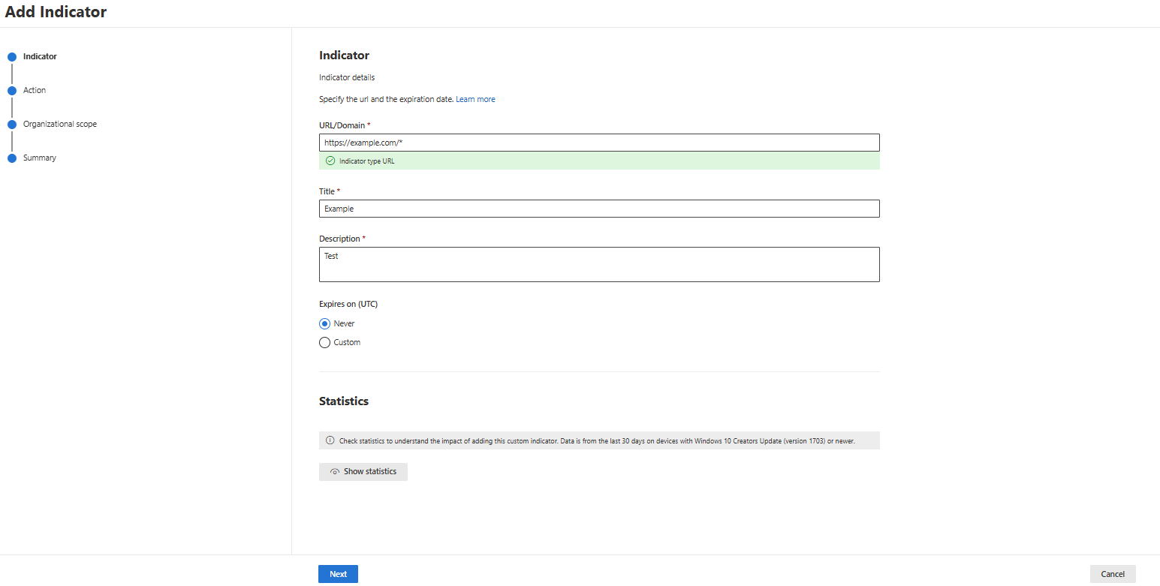1160x586 pixels.
Task: Focus the URL/Domain input field
Action: 599,143
